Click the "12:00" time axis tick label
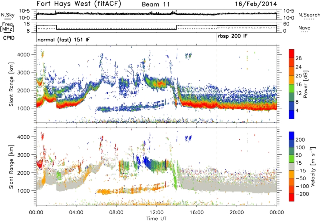320x221 pixels. coord(156,213)
